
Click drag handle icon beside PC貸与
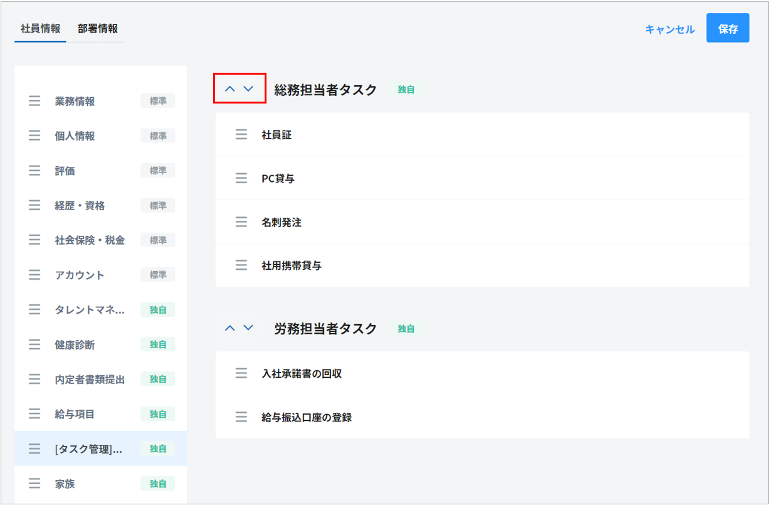coord(241,179)
